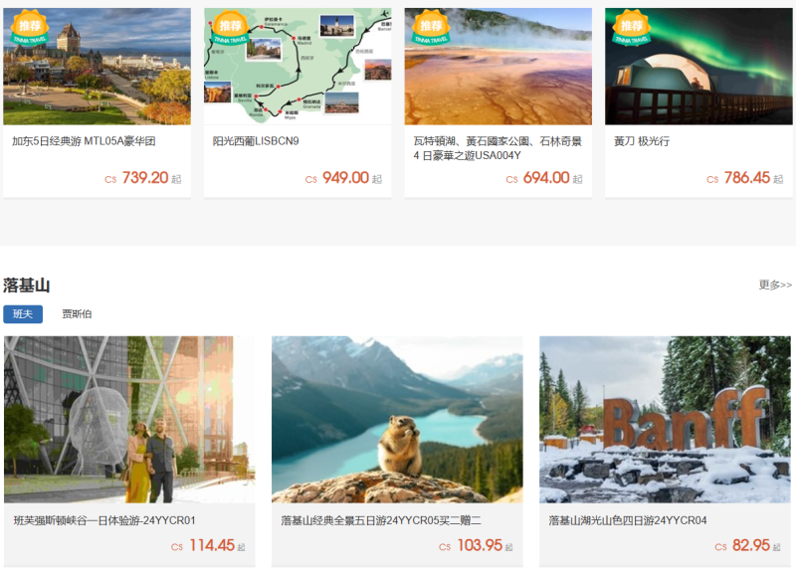
Task: View the Yellowstone hot spring photo
Action: tap(498, 66)
